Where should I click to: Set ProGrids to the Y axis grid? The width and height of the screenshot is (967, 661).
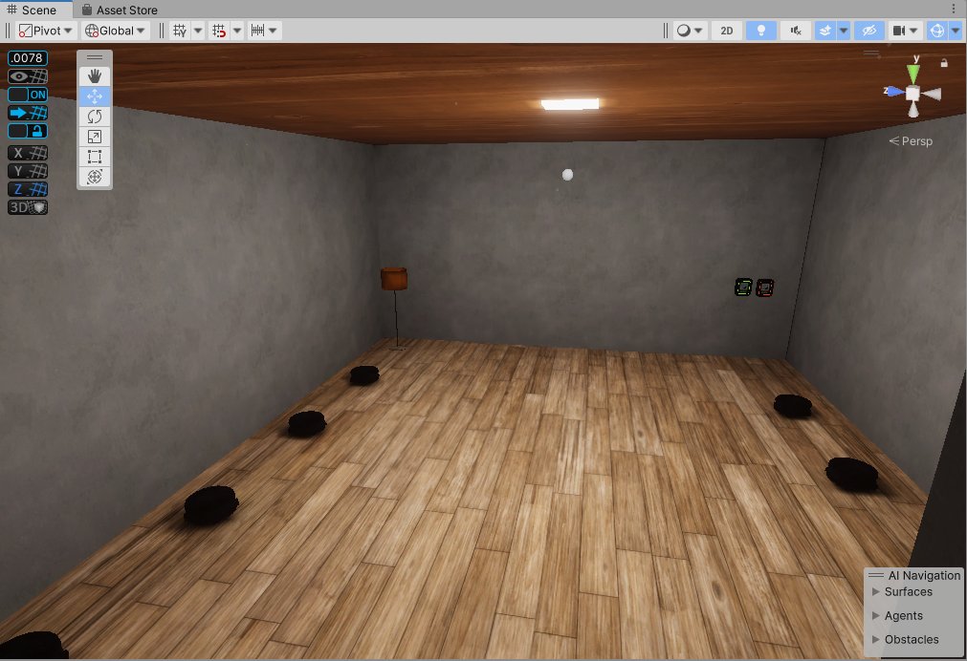coord(28,171)
